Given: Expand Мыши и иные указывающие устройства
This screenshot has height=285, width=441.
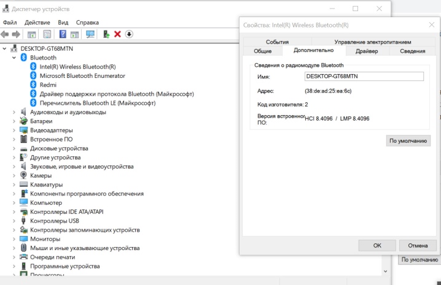Looking at the screenshot, I should pos(14,248).
